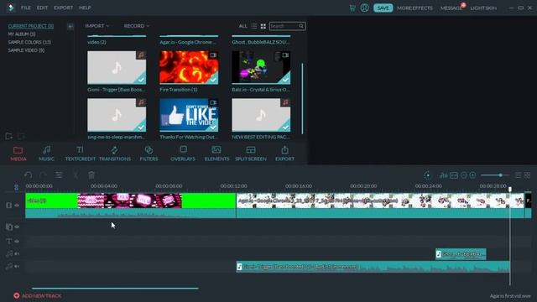Open the File menu
Image resolution: width=537 pixels, height=302 pixels.
[26, 8]
